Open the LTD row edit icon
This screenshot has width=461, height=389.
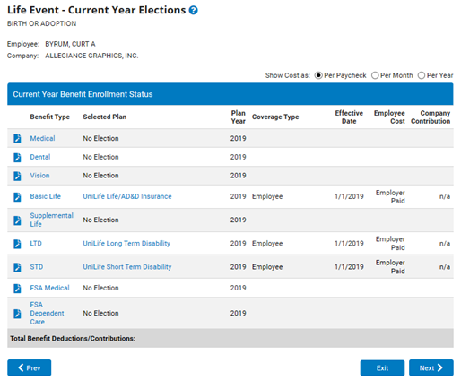point(17,244)
